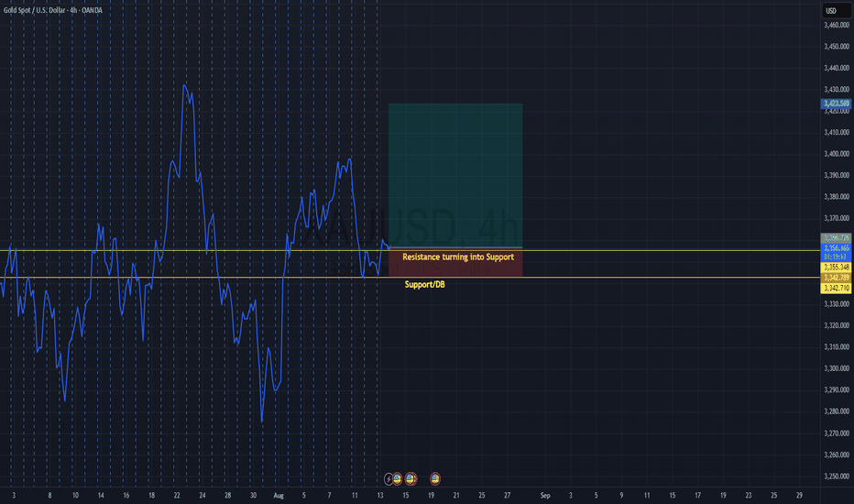Screen dimensions: 854x504
Task: Click the yellow 3,342.710 price label
Action: tap(836, 288)
